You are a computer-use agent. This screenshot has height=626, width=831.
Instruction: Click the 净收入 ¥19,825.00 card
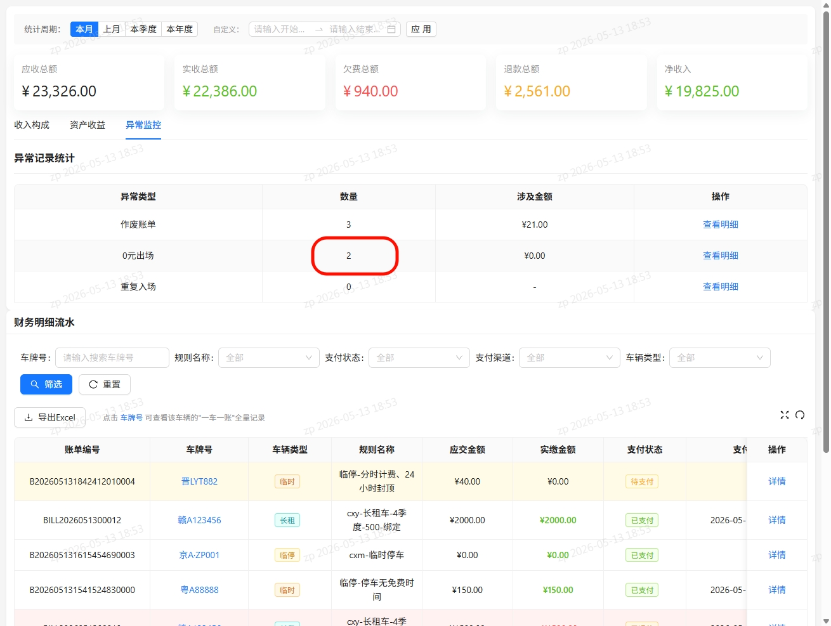pos(732,82)
